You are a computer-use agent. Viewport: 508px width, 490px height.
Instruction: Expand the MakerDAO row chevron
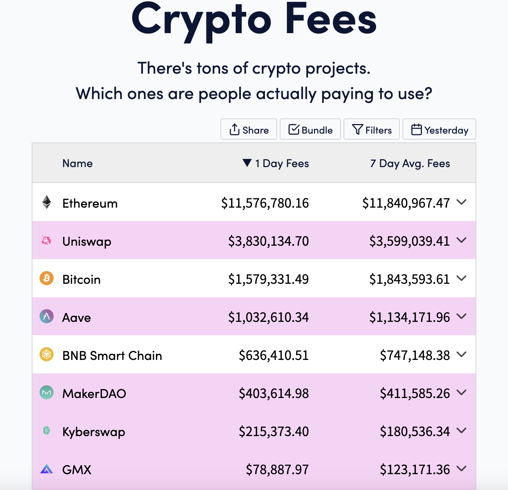(461, 392)
